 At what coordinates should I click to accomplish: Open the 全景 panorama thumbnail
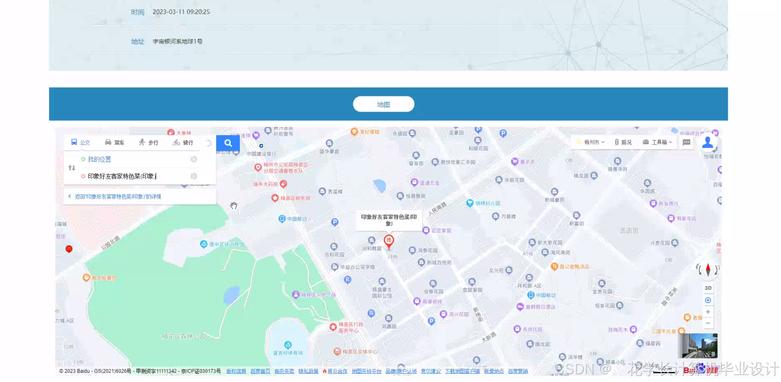[x=697, y=346]
